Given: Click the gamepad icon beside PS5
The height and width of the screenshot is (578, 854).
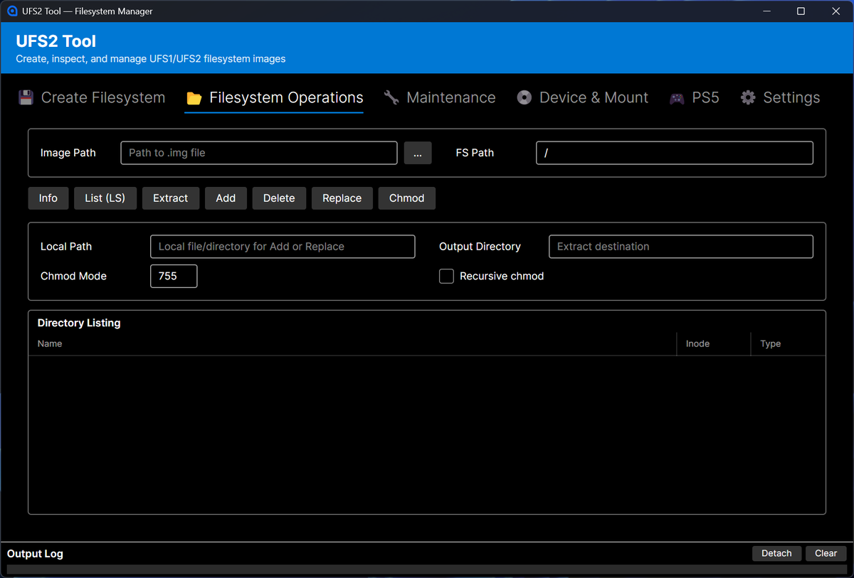Looking at the screenshot, I should [x=677, y=98].
